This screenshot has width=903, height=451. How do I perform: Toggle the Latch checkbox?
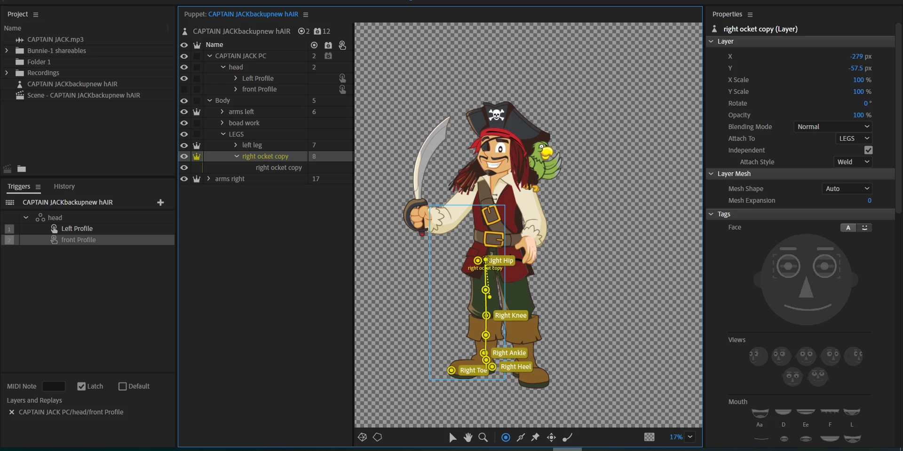pyautogui.click(x=81, y=386)
